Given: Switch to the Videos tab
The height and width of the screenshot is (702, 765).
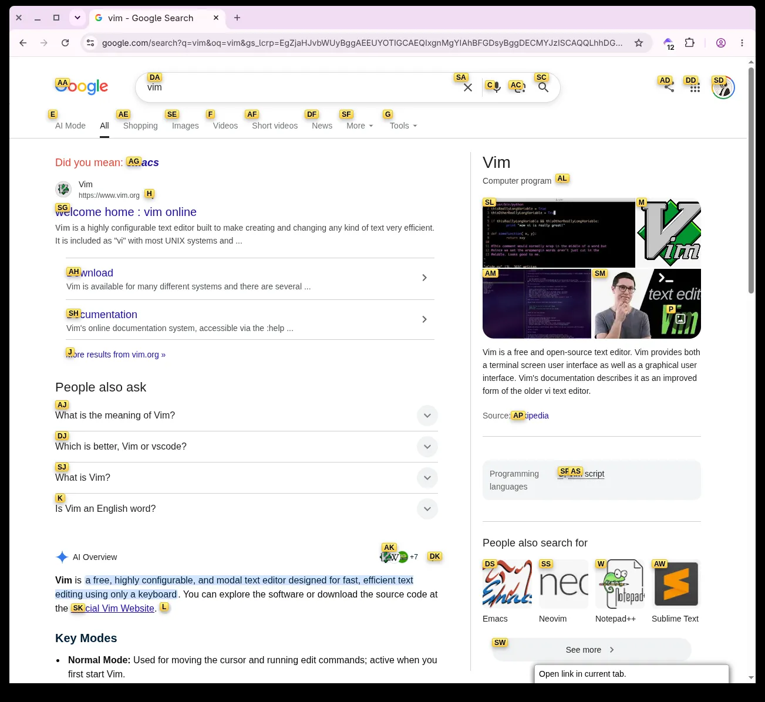Looking at the screenshot, I should 225,126.
